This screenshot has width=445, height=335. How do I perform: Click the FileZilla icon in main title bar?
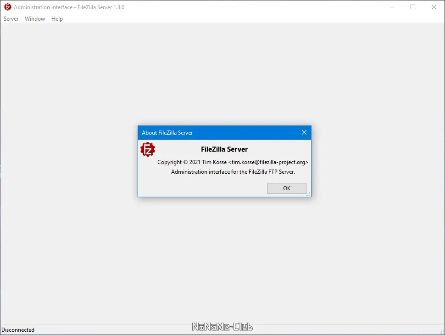[7, 7]
